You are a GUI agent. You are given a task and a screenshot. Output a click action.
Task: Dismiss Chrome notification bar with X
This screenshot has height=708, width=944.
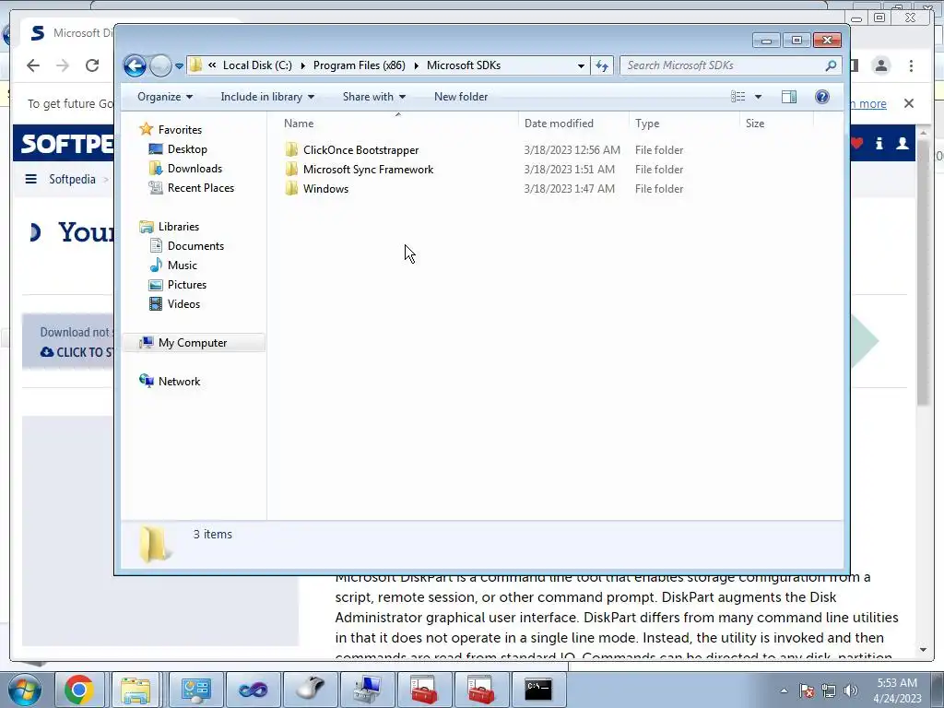pyautogui.click(x=909, y=103)
